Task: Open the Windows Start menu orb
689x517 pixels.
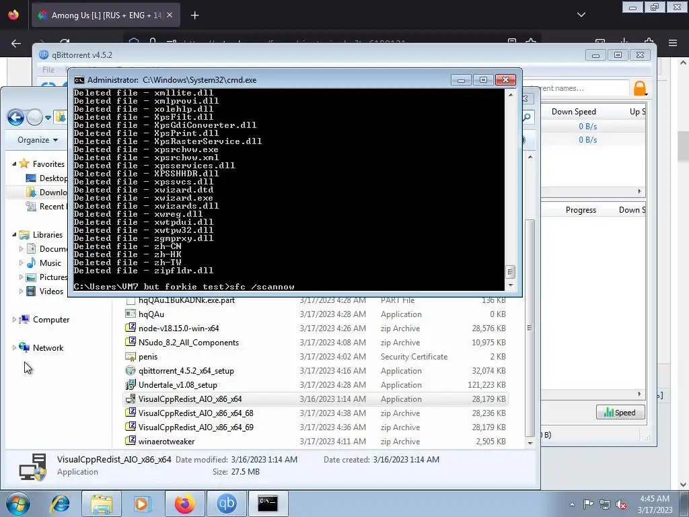Action: click(x=17, y=504)
